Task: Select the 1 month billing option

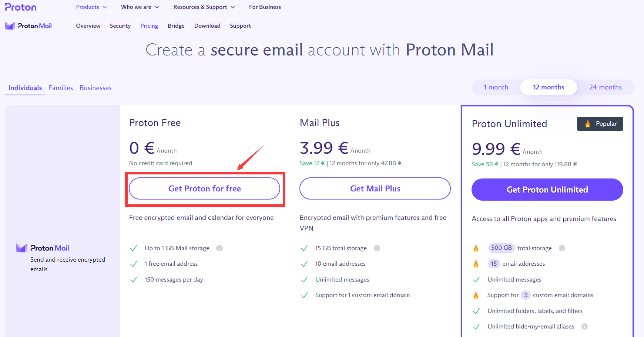Action: point(496,87)
